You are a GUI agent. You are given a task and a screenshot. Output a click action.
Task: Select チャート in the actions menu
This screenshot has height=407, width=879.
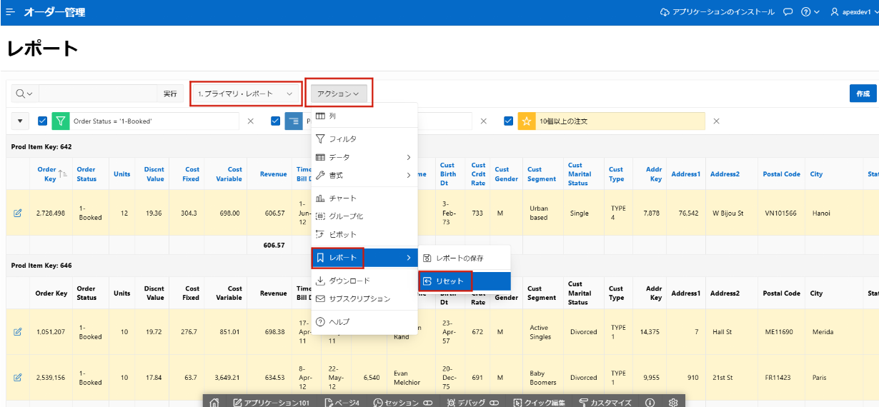point(364,198)
